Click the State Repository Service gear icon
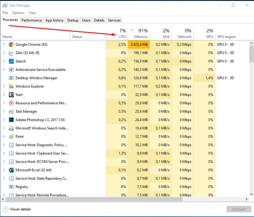The width and height of the screenshot is (254, 217). coord(11,178)
